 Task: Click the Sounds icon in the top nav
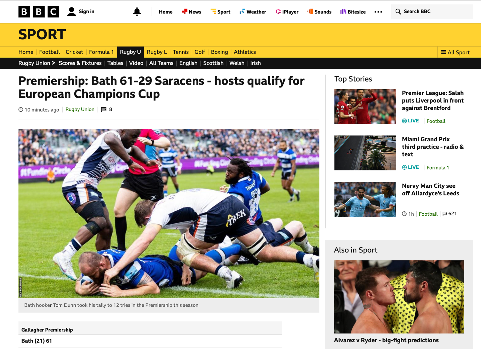coord(310,12)
